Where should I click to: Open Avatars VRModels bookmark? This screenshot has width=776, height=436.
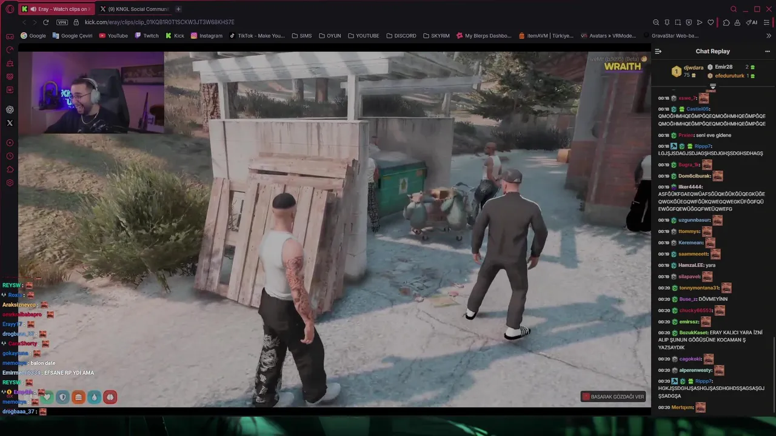coord(608,36)
